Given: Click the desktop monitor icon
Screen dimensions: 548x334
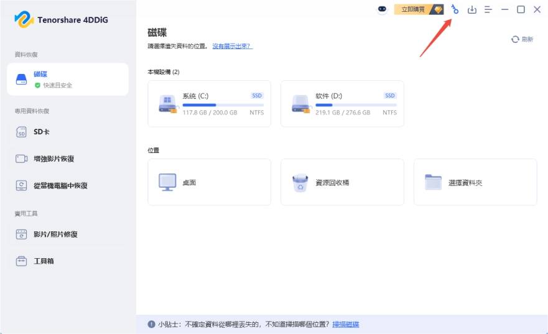Looking at the screenshot, I should click(x=167, y=182).
